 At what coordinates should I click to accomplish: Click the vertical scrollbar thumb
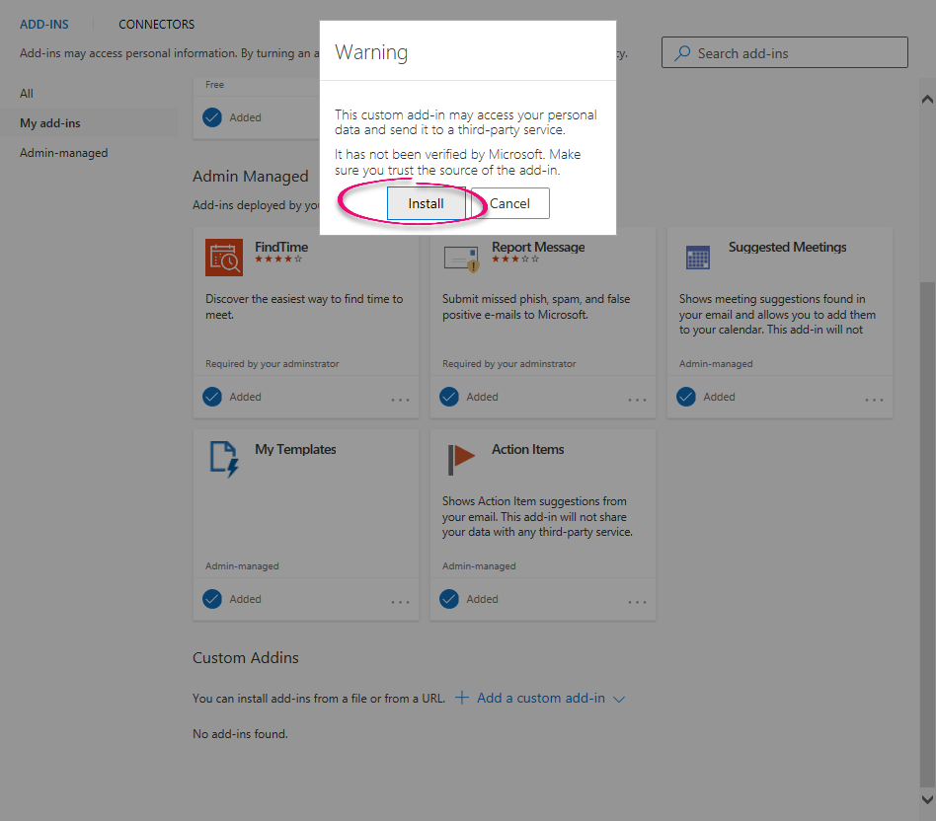point(927,534)
